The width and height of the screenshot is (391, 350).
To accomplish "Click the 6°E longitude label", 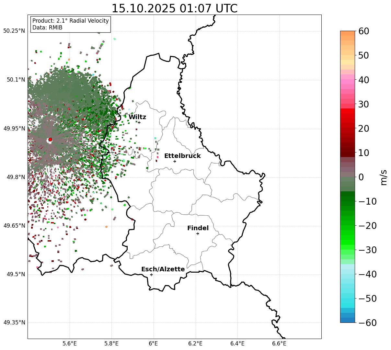I will click(x=154, y=344).
